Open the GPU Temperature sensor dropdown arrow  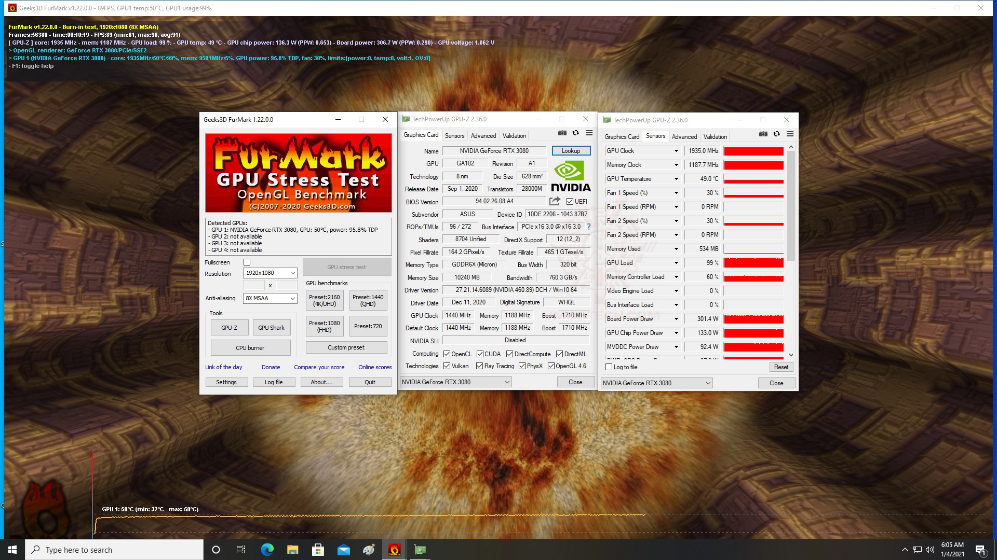tap(676, 179)
